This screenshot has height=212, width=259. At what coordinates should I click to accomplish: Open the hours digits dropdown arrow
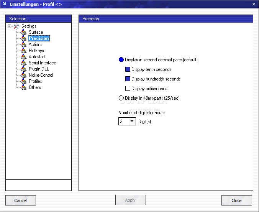pos(132,121)
